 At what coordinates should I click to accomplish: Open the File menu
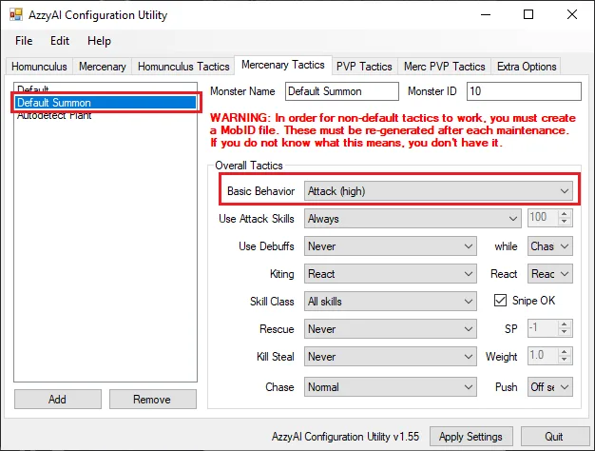24,41
